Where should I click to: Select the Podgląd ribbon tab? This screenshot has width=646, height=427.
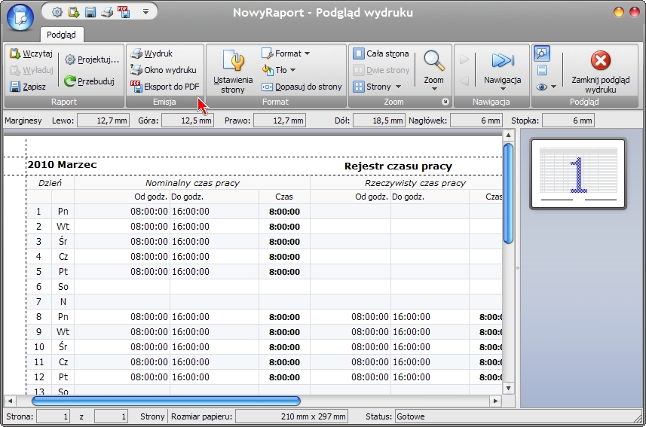click(x=61, y=35)
